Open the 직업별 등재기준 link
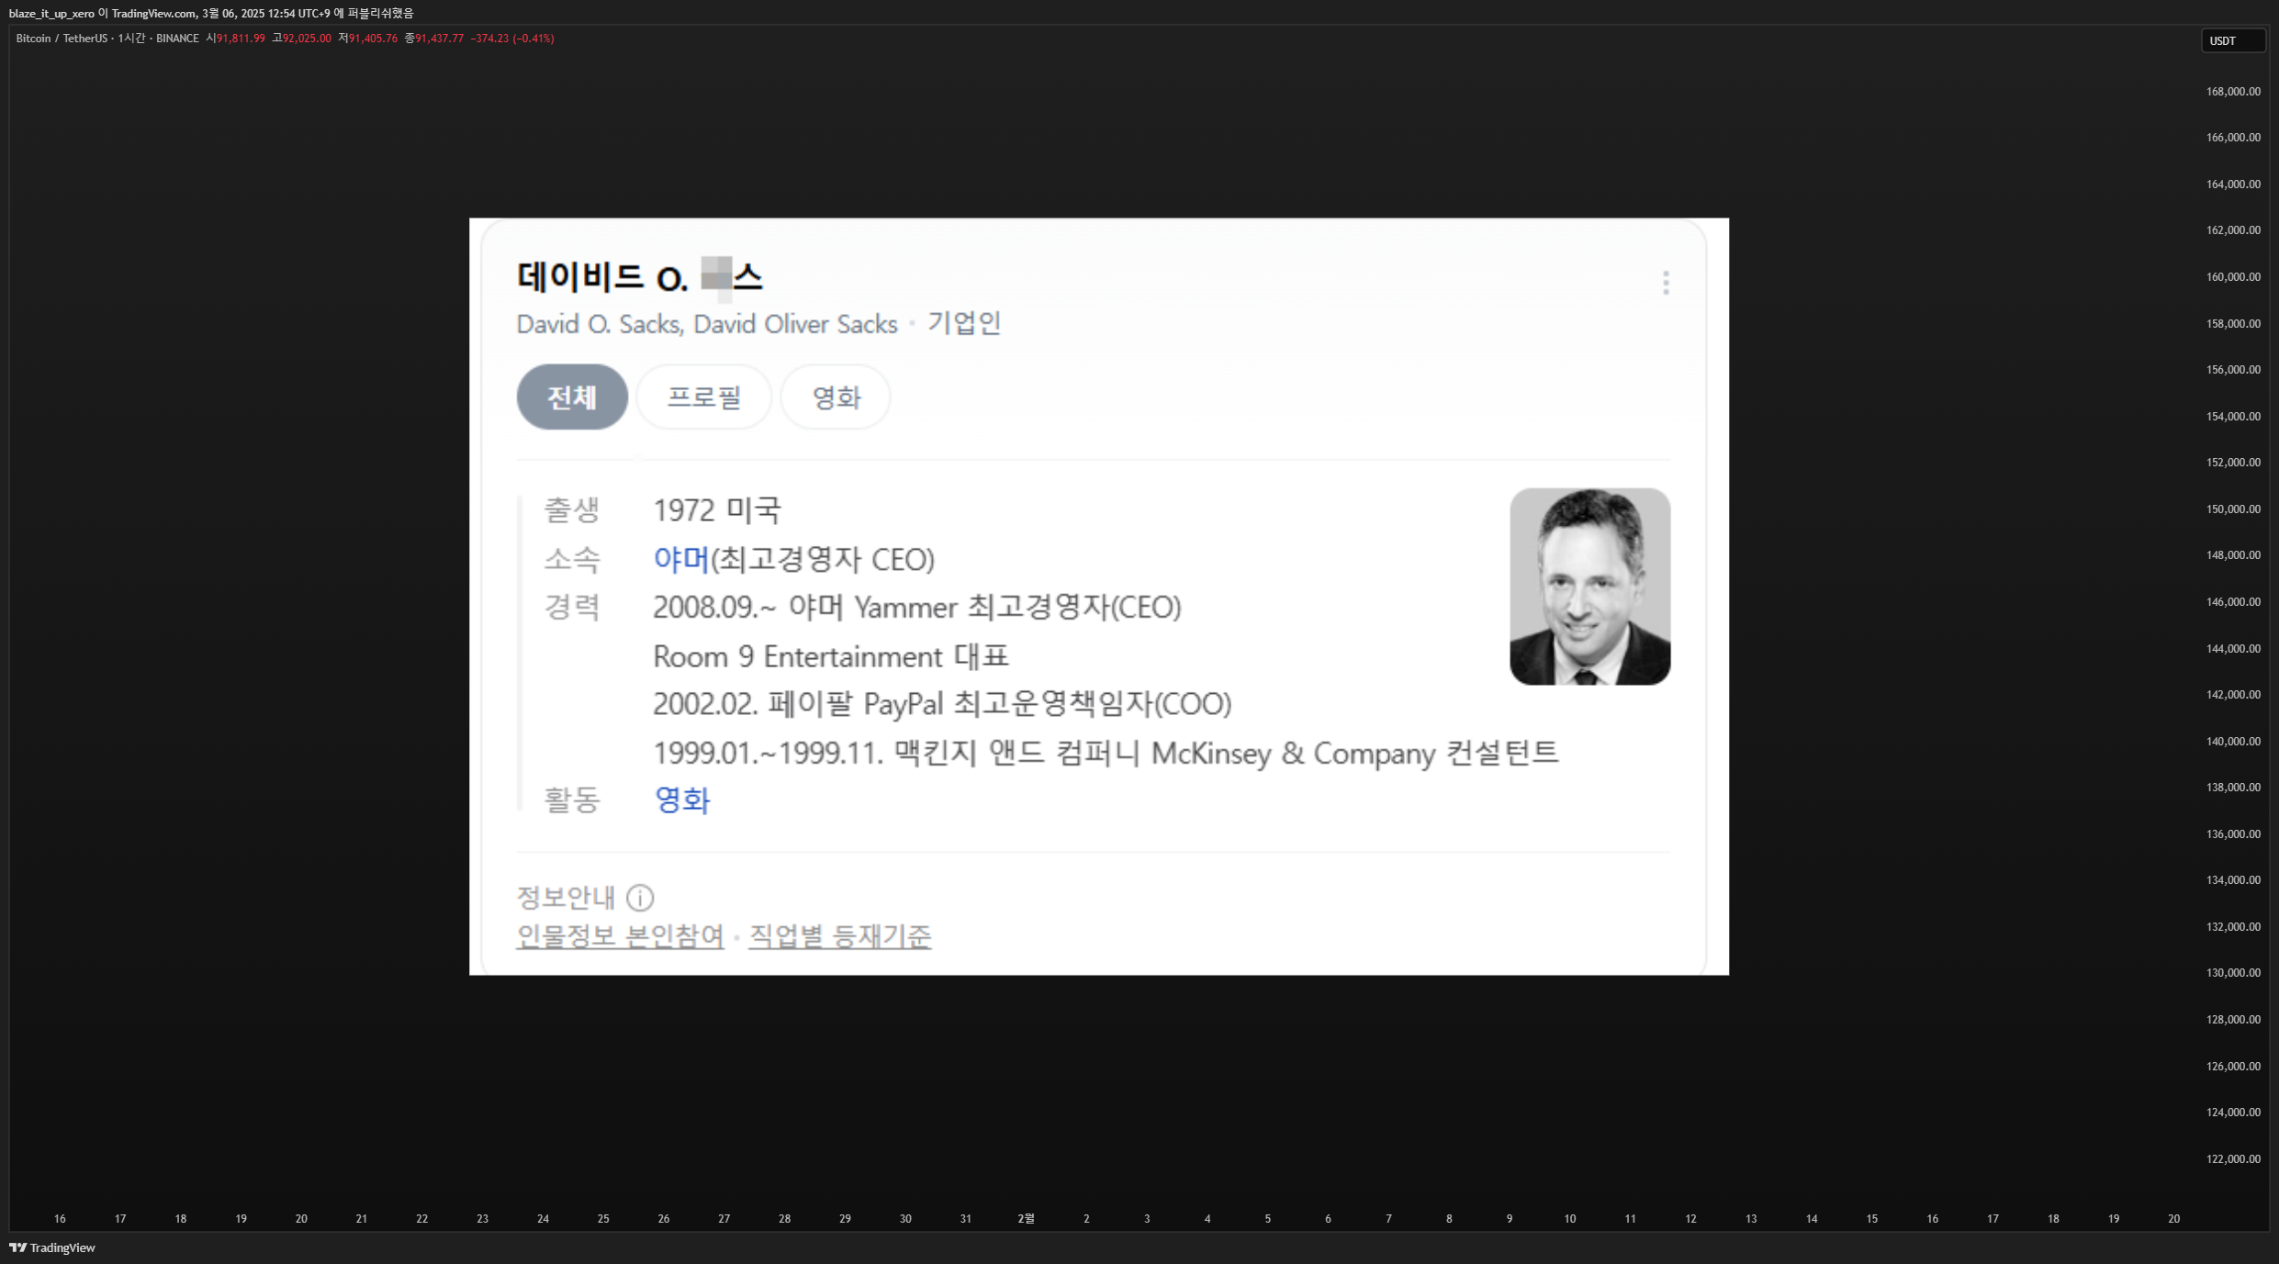The image size is (2279, 1264). coord(840,936)
